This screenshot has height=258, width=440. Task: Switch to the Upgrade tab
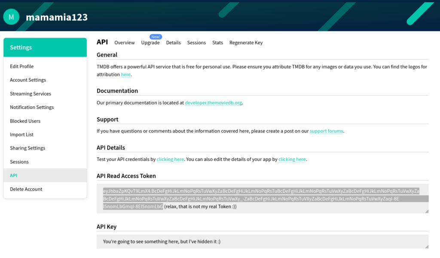pyautogui.click(x=150, y=42)
